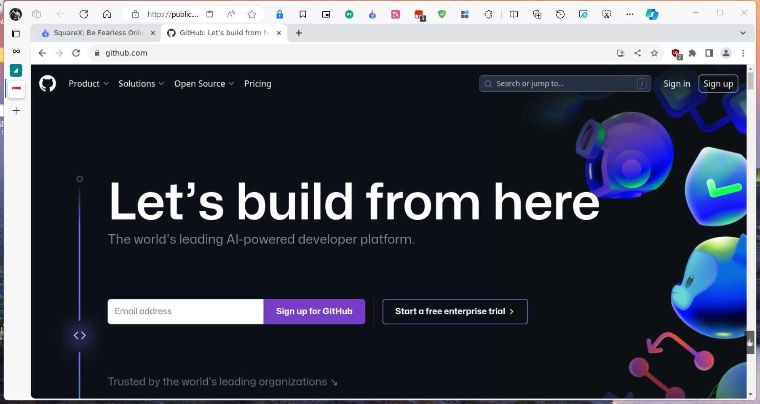This screenshot has height=404, width=760.
Task: Close the GitHub tab
Action: pyautogui.click(x=279, y=33)
